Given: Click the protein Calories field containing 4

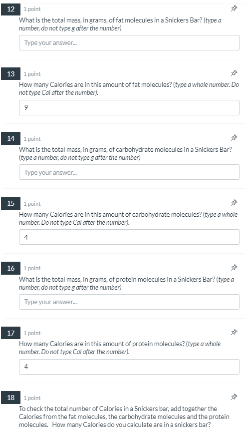Looking at the screenshot, I should tap(129, 367).
